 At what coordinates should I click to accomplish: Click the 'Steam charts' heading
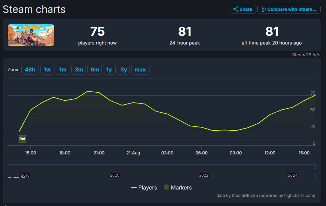coord(34,9)
